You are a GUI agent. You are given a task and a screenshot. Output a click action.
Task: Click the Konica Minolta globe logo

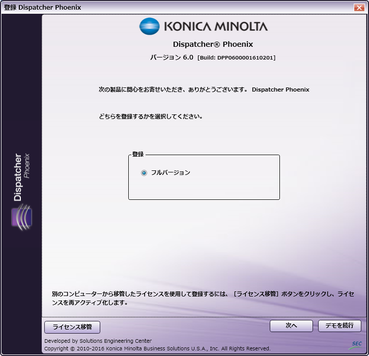(x=149, y=26)
